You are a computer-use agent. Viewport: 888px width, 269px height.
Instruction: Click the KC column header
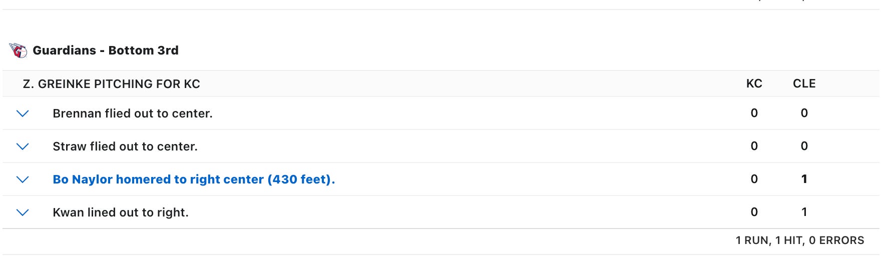754,84
